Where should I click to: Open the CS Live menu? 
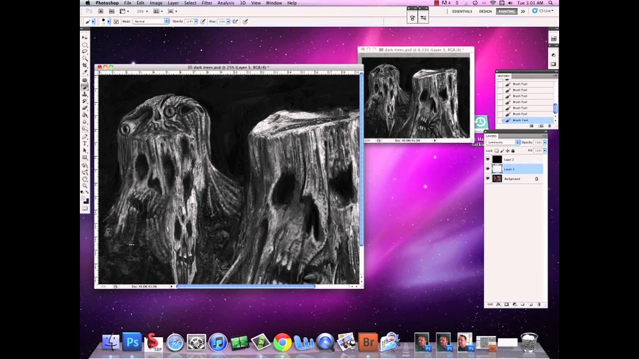click(x=543, y=11)
